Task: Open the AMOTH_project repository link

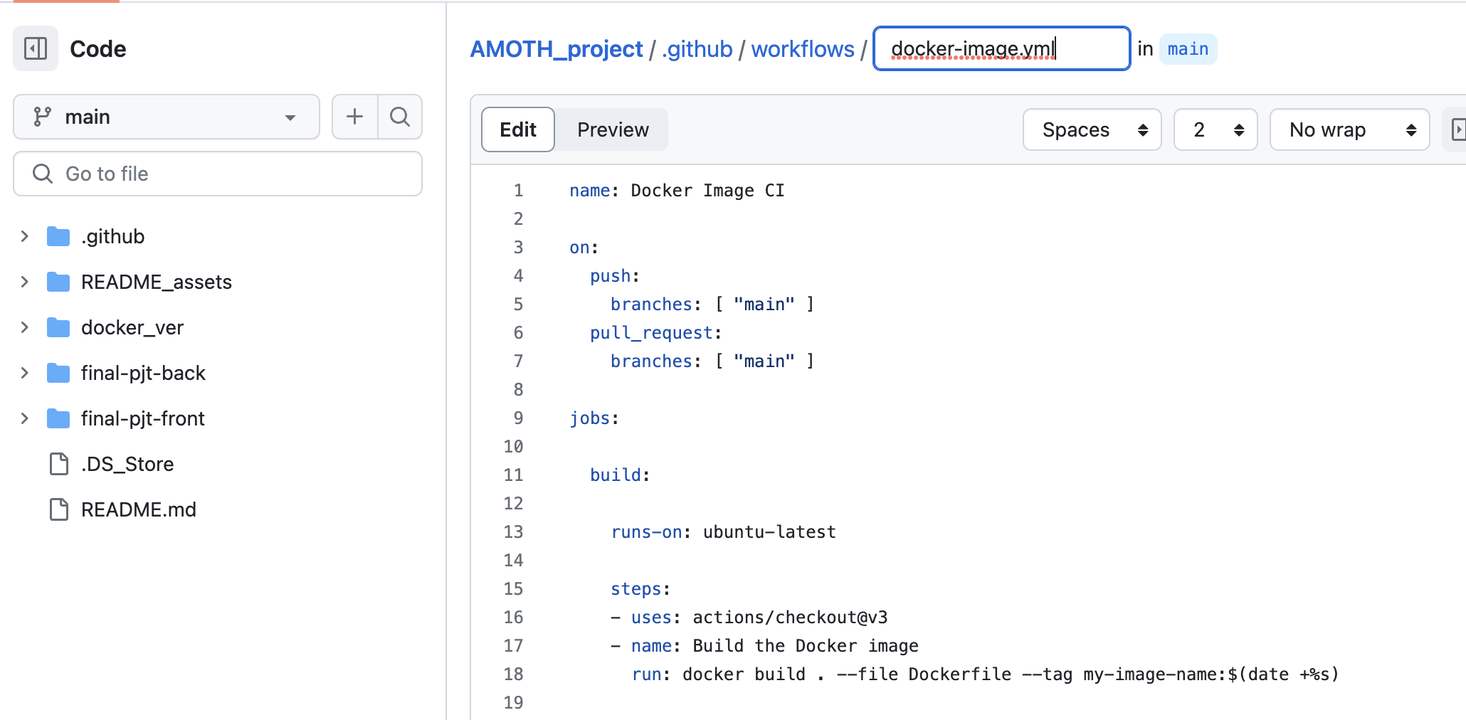Action: (x=556, y=48)
